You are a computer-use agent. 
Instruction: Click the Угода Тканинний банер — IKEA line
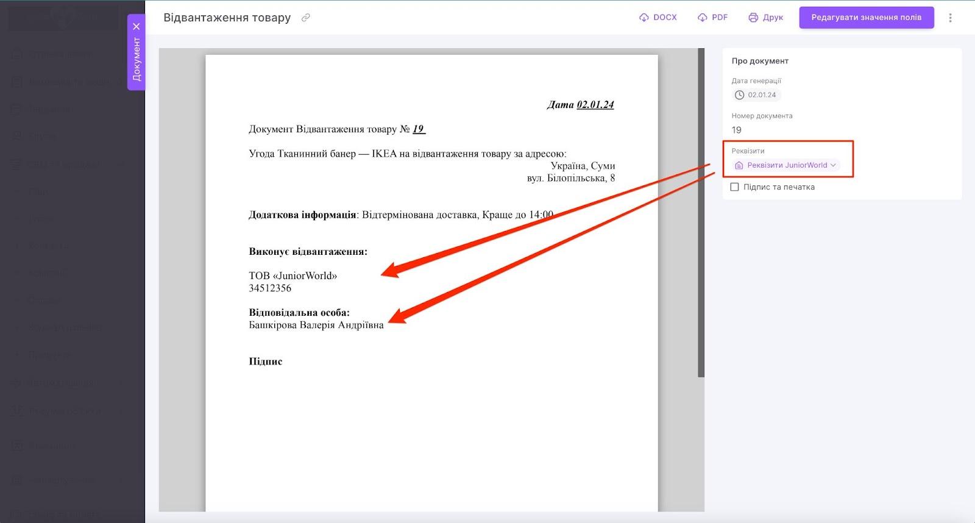pos(408,154)
